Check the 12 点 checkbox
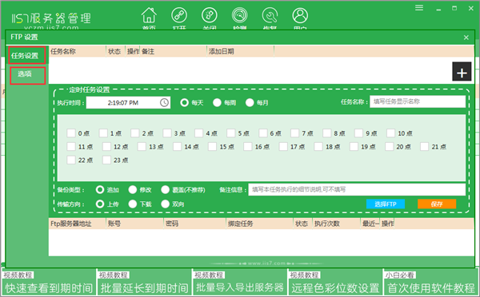 [x=106, y=146]
